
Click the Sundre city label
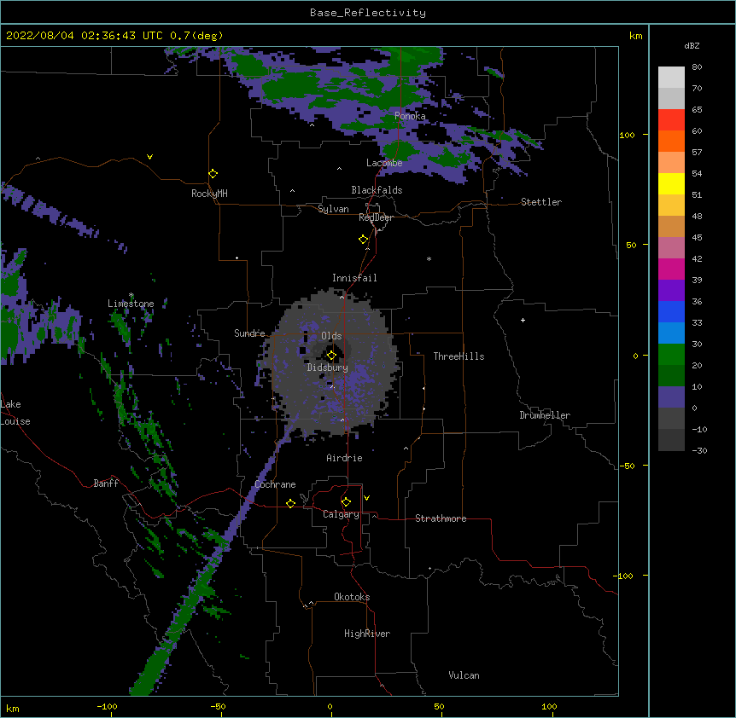(249, 333)
